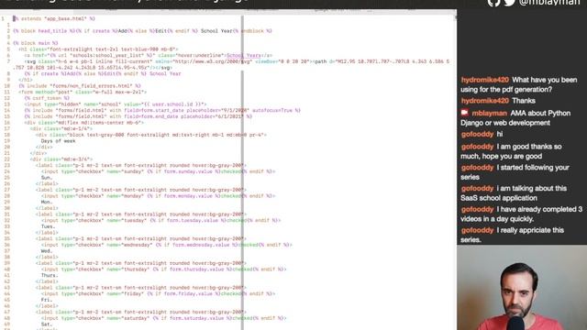Click the "Mon." label text in code

47,202
